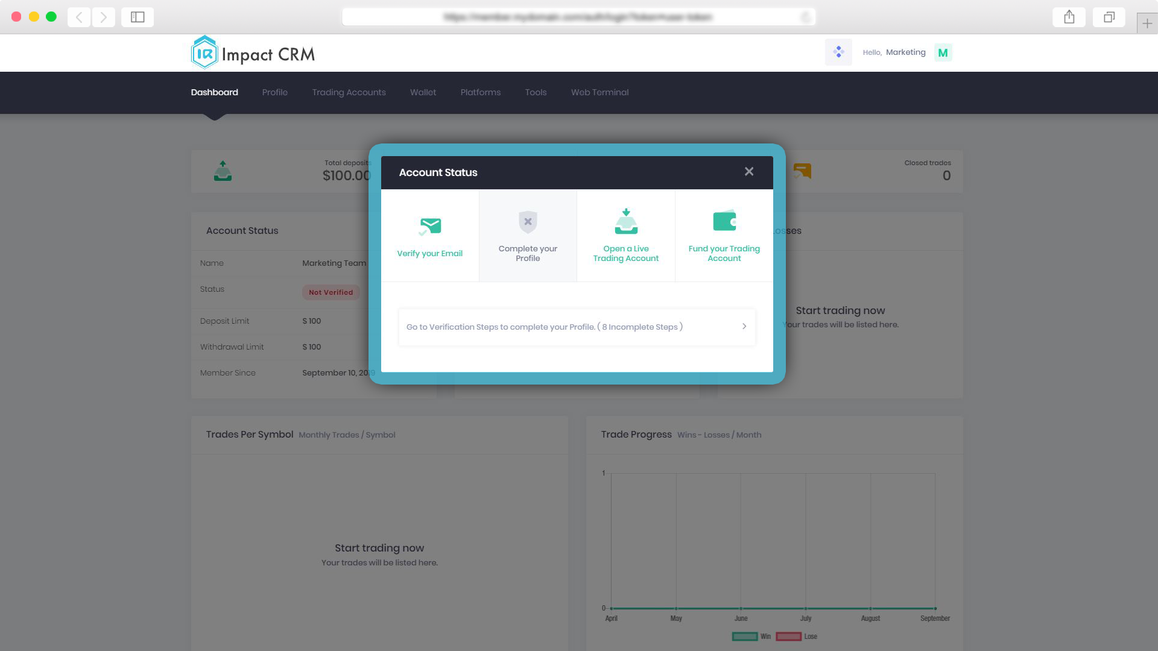Click the chevron arrow on verification steps
Viewport: 1158px width, 651px height.
coord(744,326)
